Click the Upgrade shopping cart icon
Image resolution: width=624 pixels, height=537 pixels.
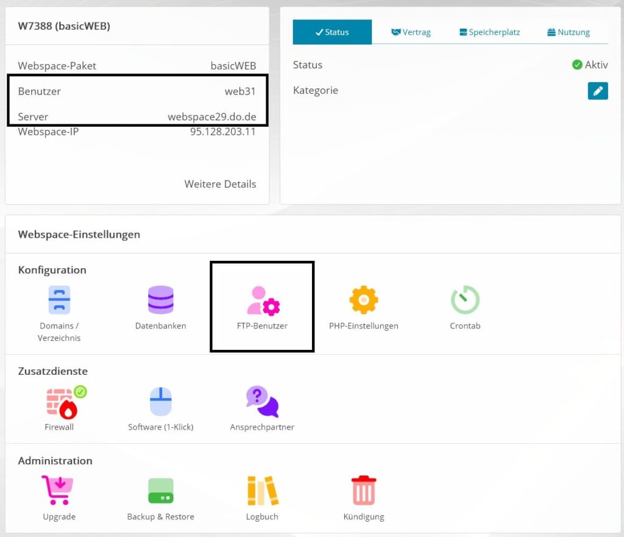(x=58, y=491)
